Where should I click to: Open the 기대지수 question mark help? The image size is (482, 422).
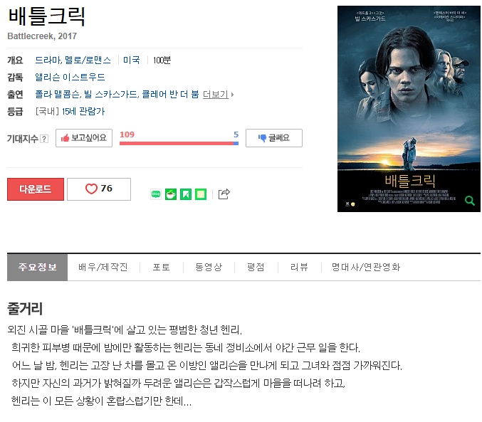44,139
